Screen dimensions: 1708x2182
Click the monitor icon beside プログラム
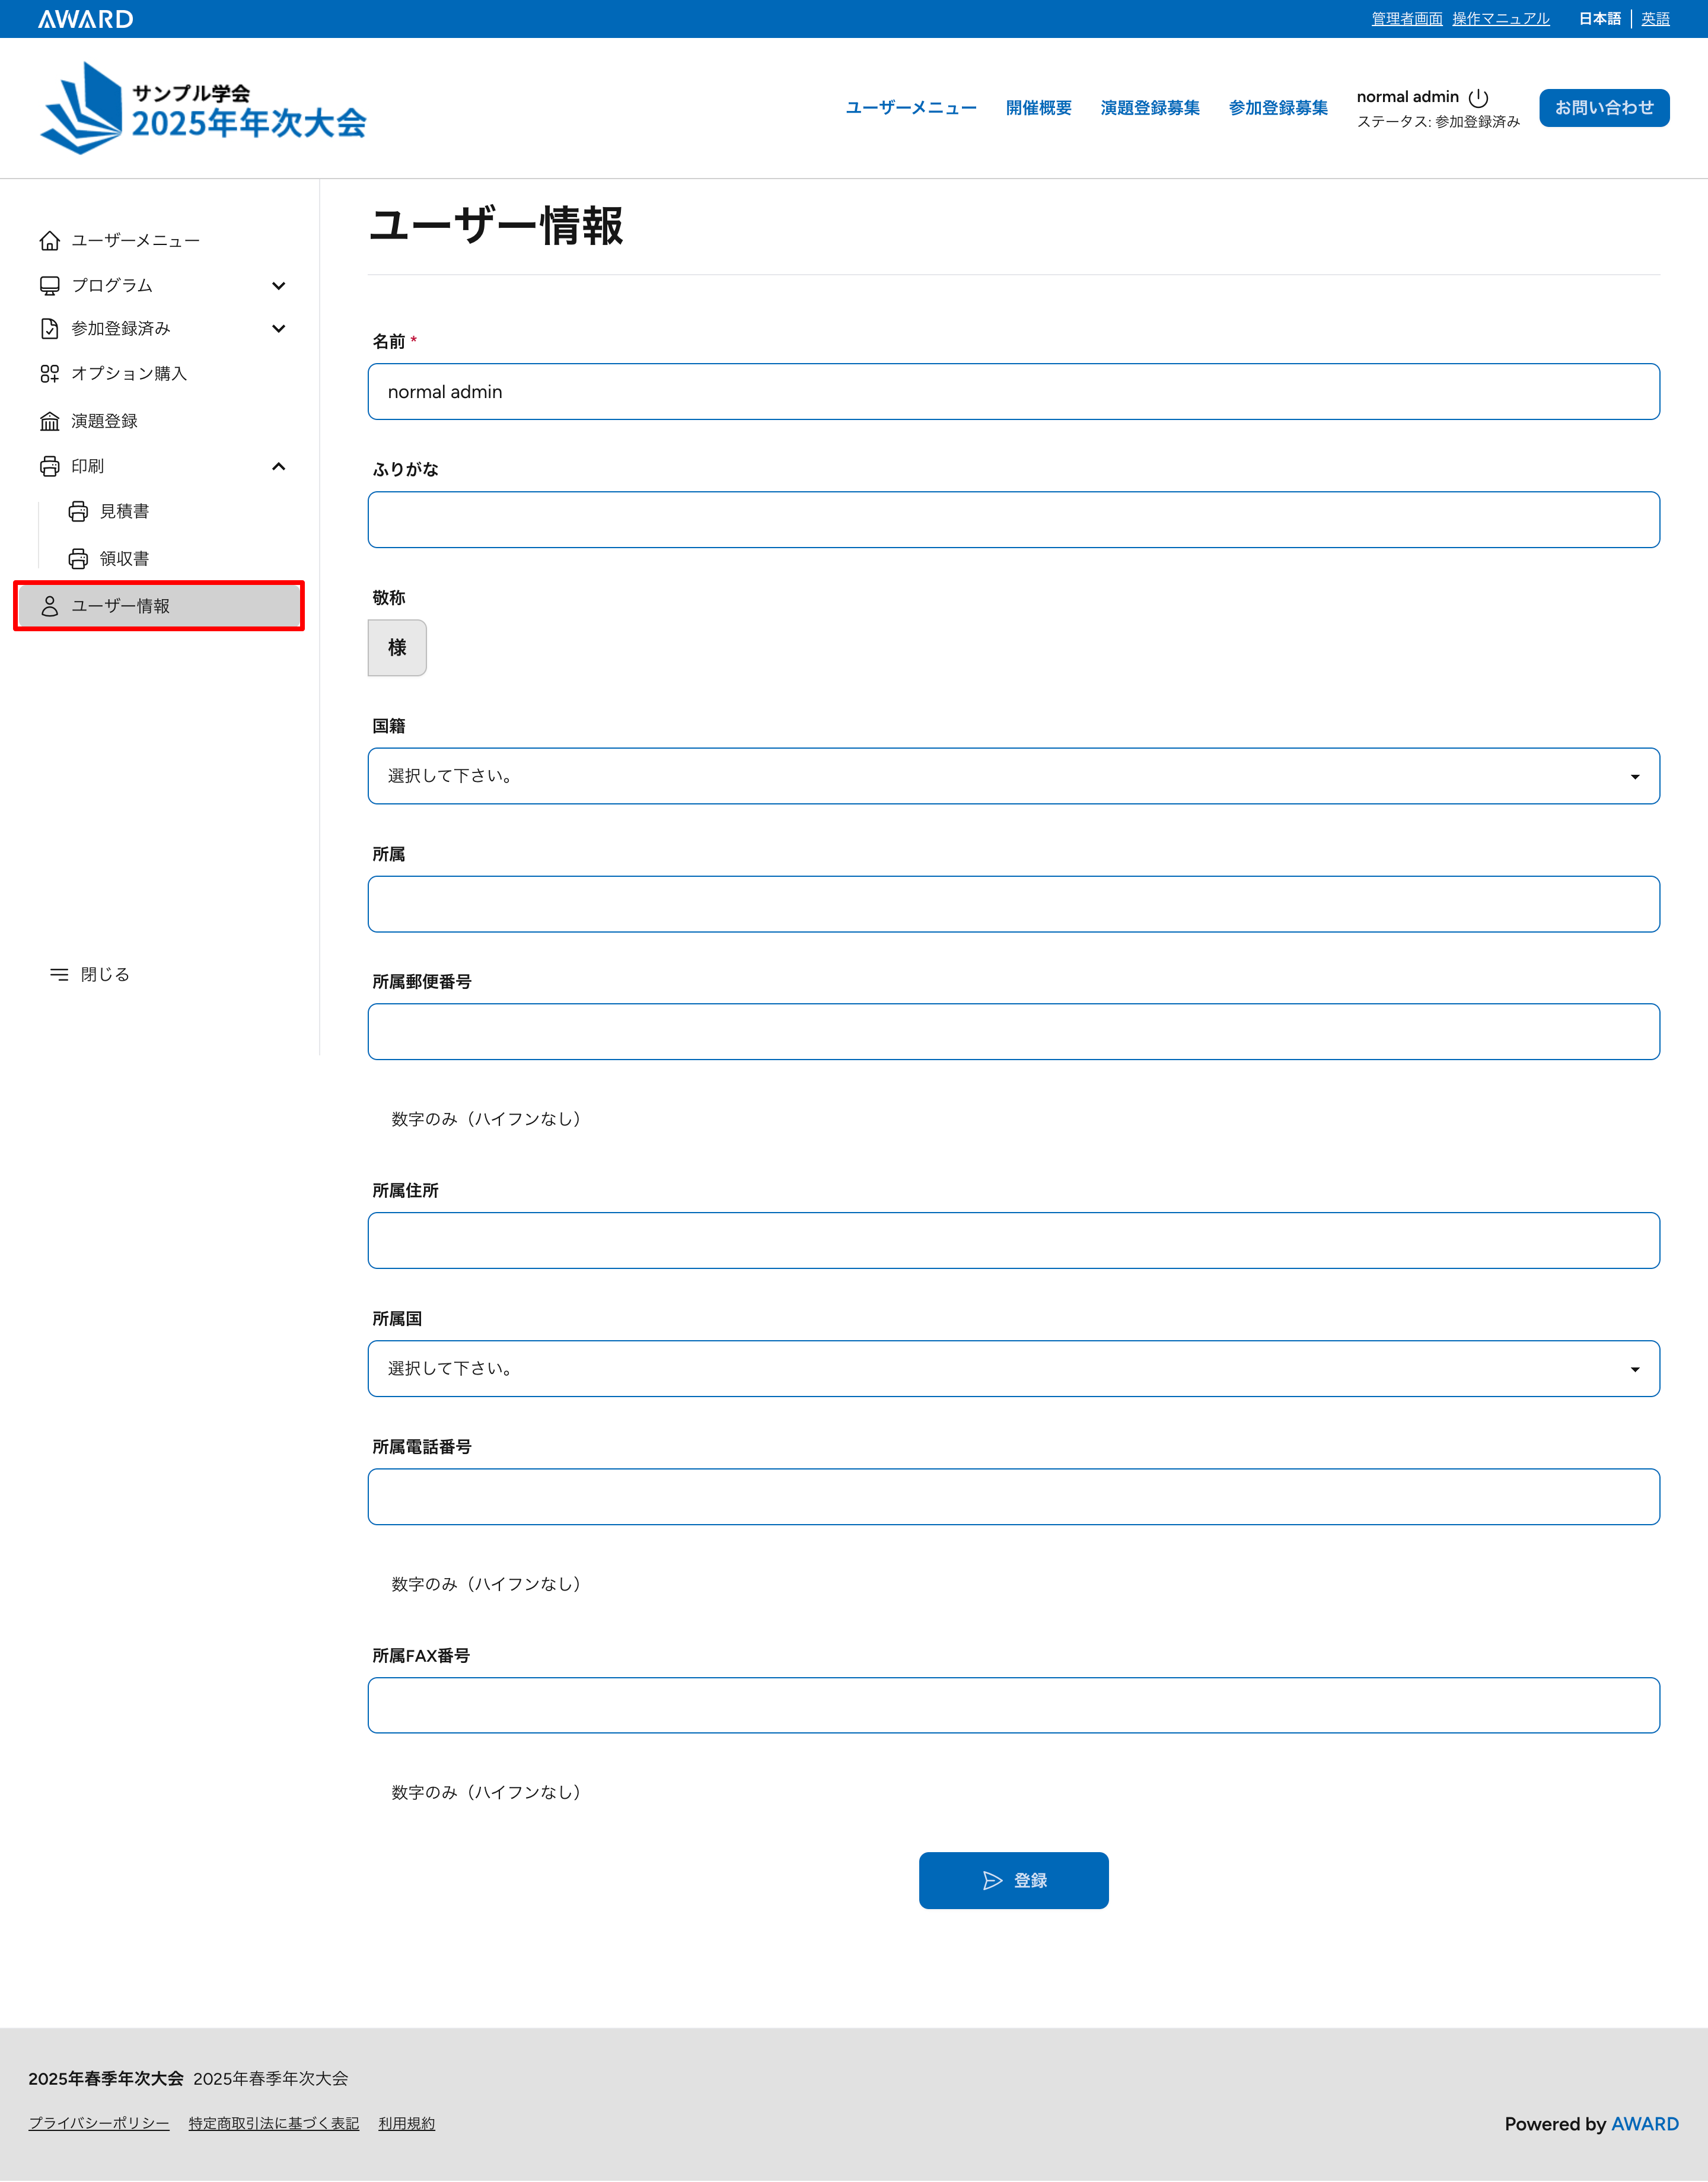tap(49, 286)
